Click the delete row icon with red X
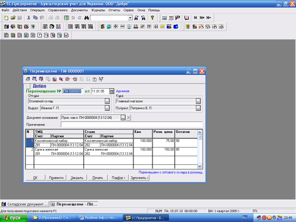 click(x=41, y=79)
